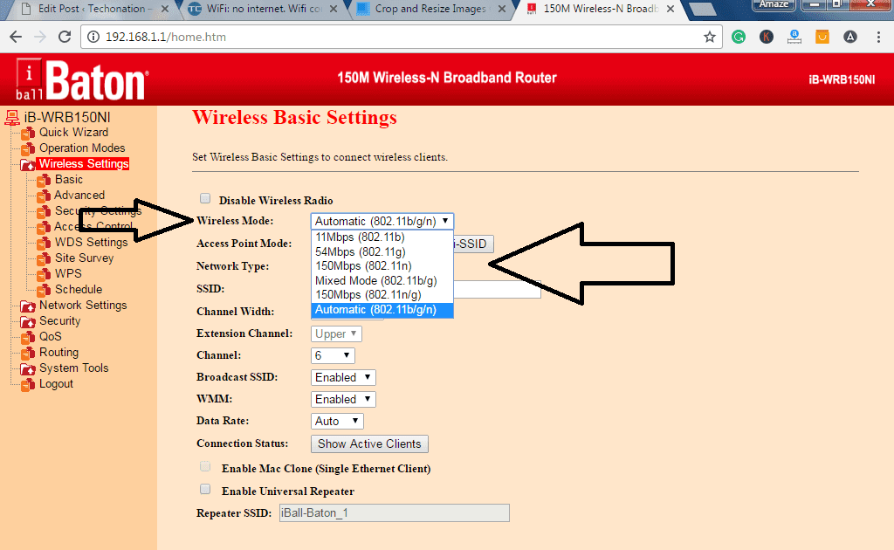This screenshot has height=550, width=894.
Task: Tick Enable Universal Repeater checkbox
Action: tap(205, 489)
